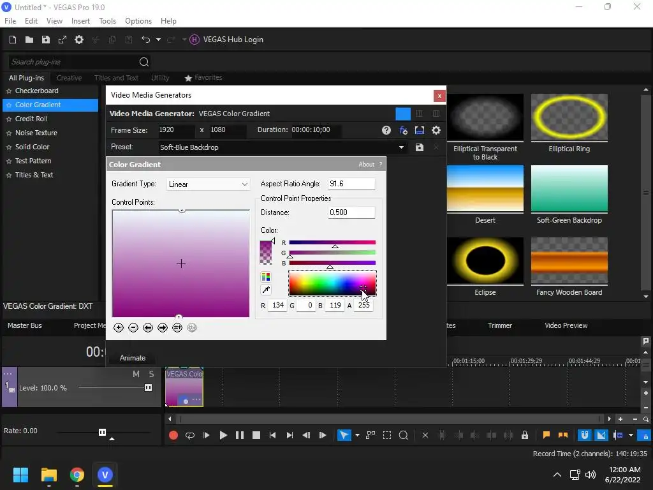653x490 pixels.
Task: Add a gradient control point
Action: coord(119,328)
